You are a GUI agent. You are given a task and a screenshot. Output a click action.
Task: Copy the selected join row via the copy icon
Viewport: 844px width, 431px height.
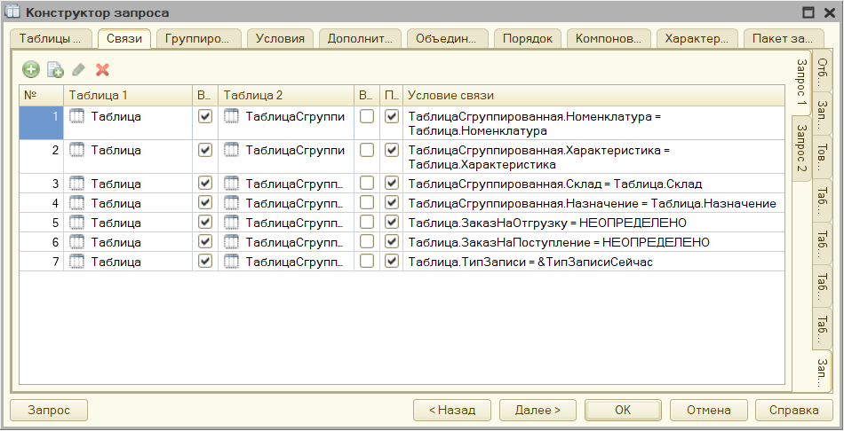click(55, 69)
